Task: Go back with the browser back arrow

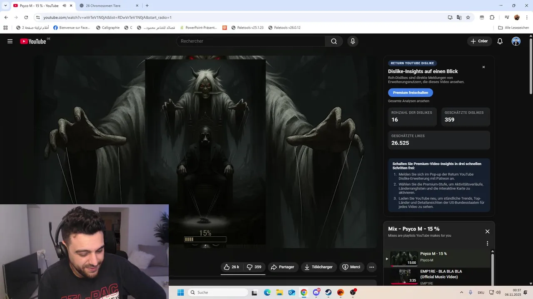Action: [x=6, y=17]
